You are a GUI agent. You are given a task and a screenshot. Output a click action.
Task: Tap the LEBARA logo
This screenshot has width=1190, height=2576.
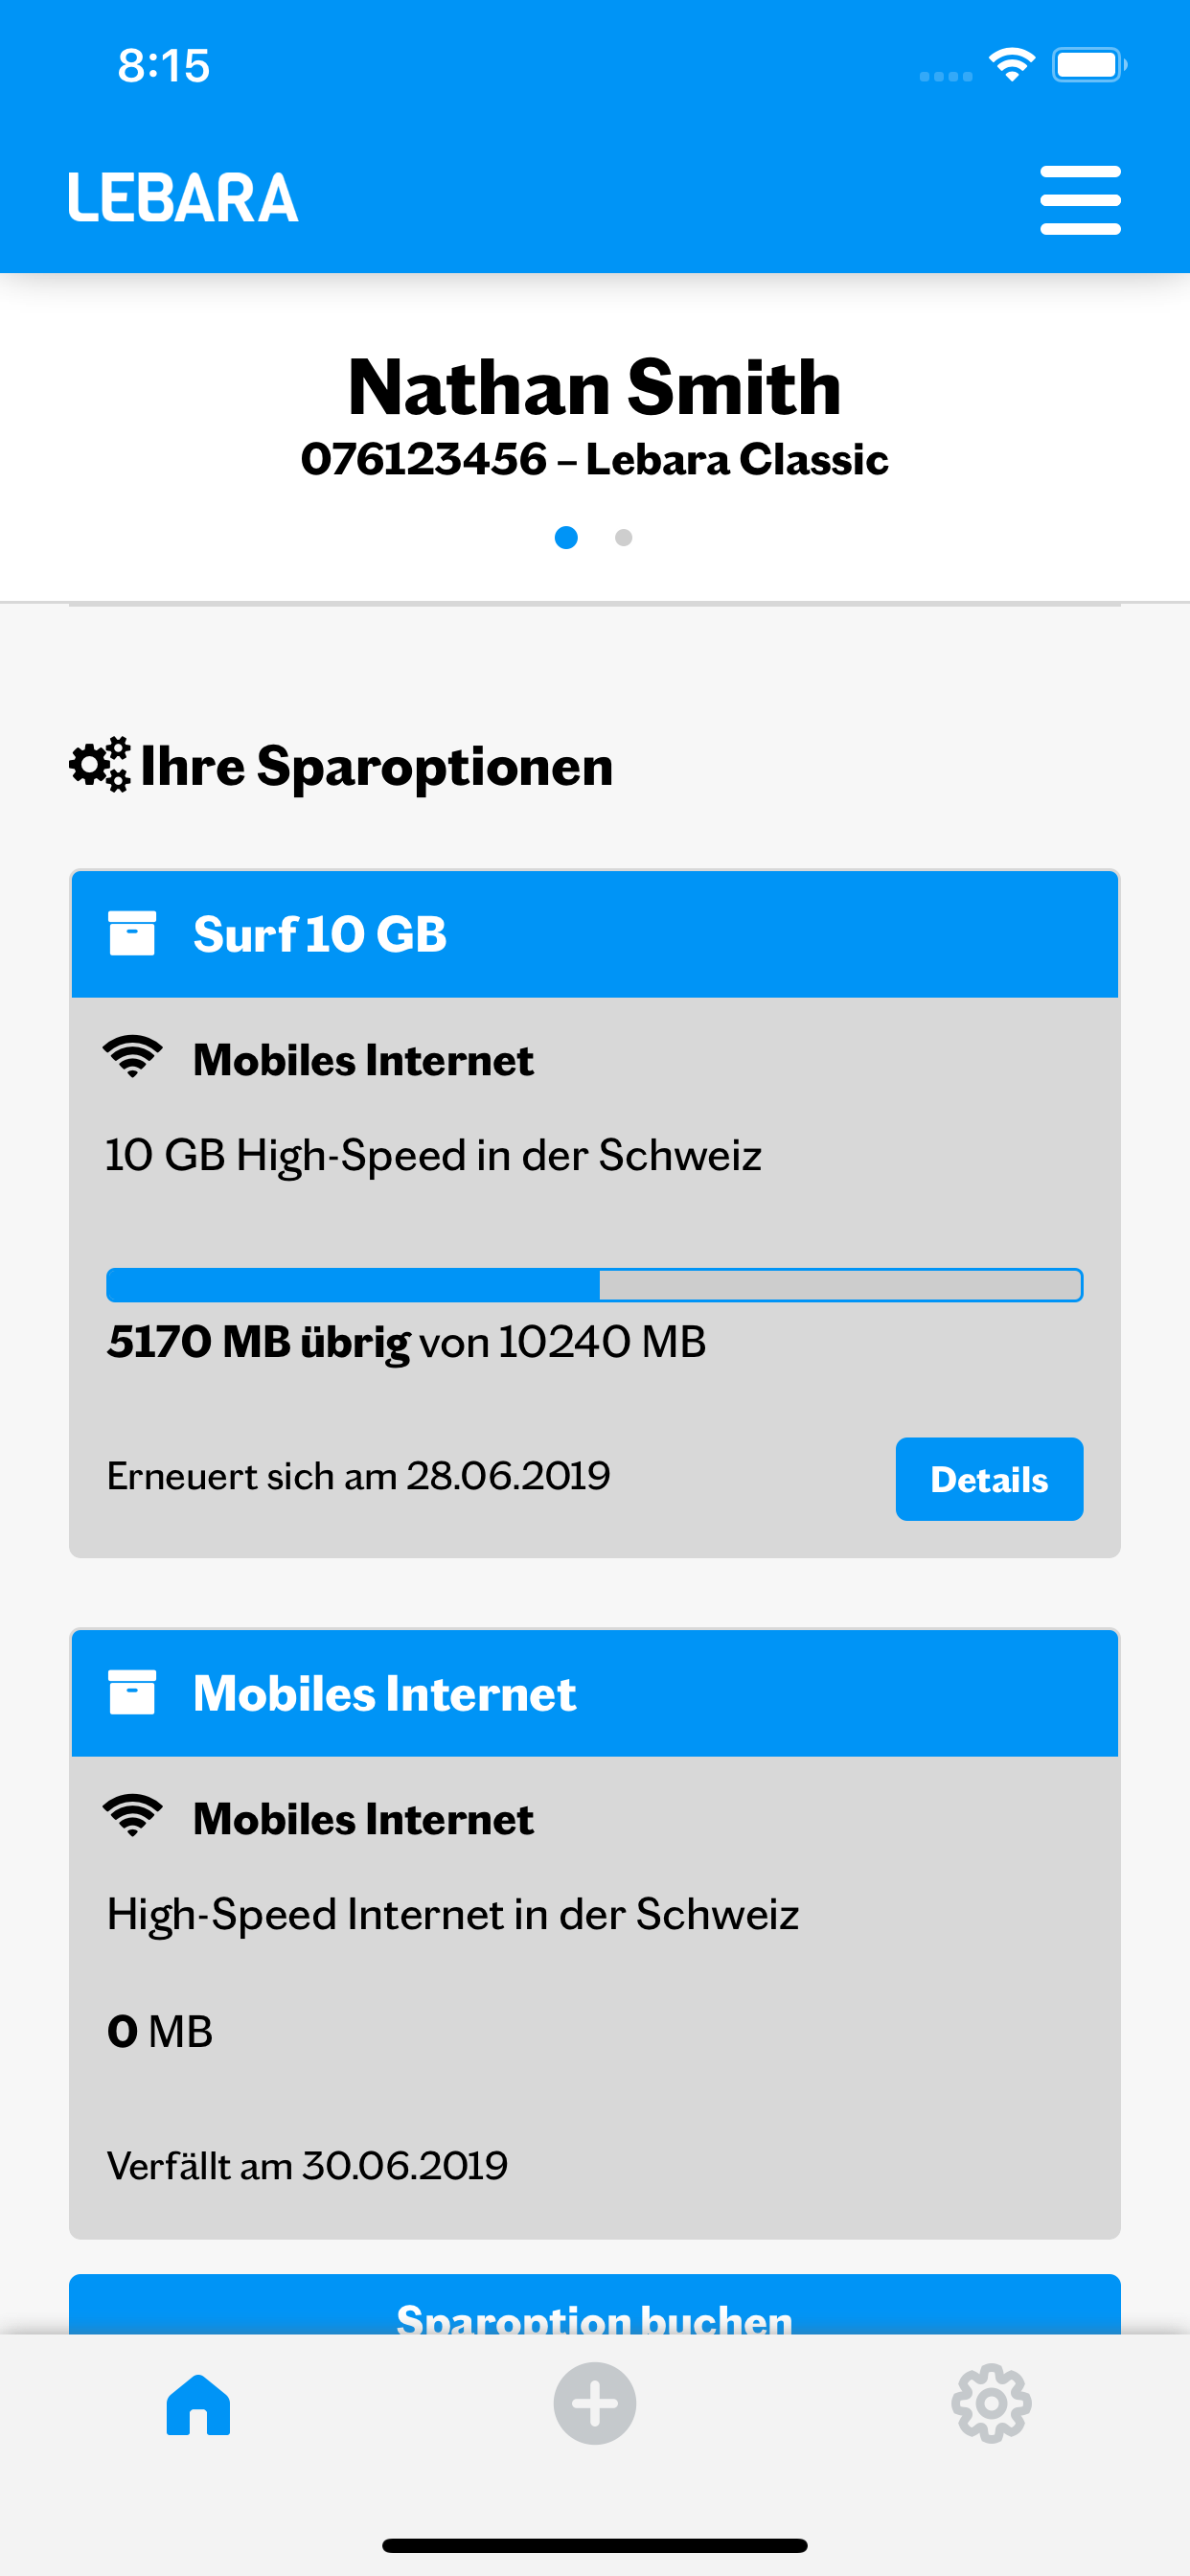pyautogui.click(x=183, y=197)
